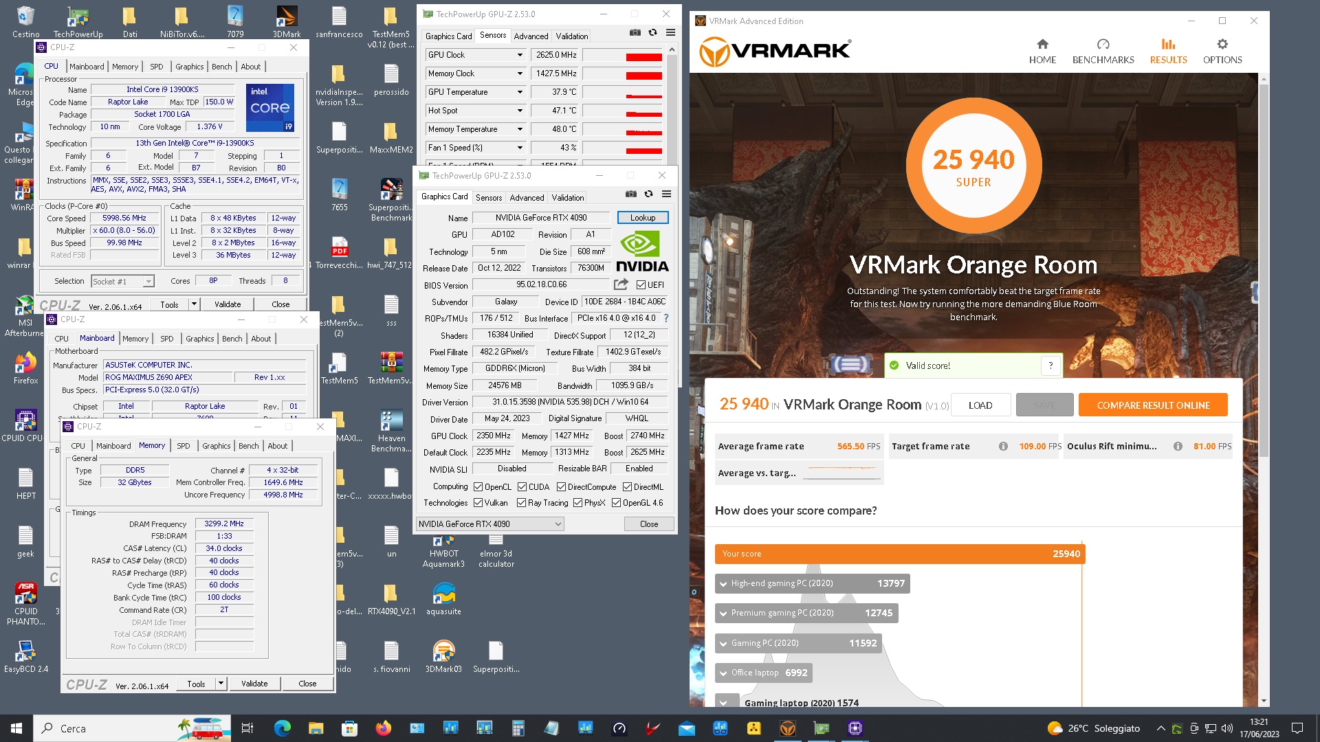1320x742 pixels.
Task: Click the Bus Interface question mark icon
Action: pyautogui.click(x=665, y=318)
